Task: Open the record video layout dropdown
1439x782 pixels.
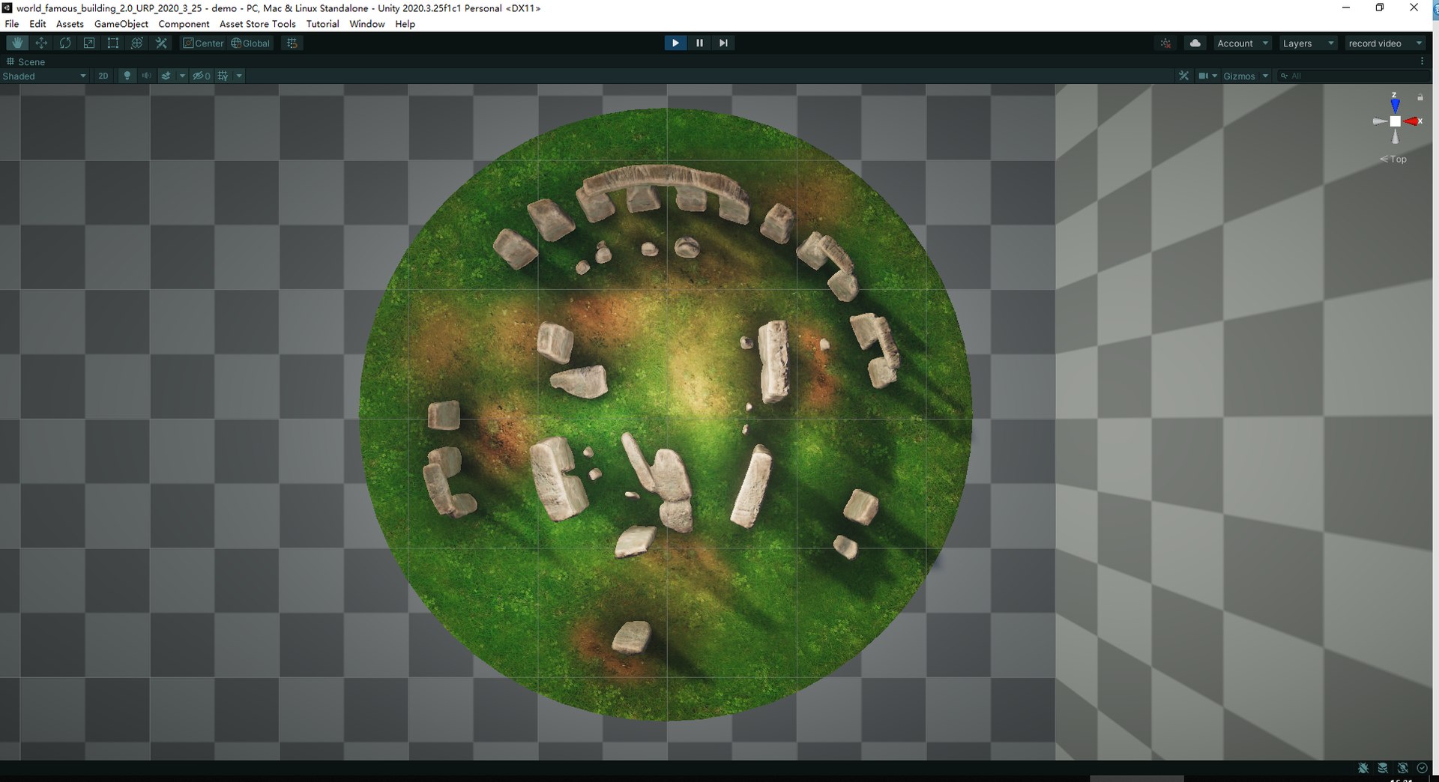Action: point(1385,43)
